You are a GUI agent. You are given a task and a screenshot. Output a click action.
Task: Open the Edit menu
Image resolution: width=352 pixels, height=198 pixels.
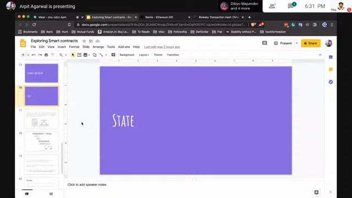tap(42, 47)
